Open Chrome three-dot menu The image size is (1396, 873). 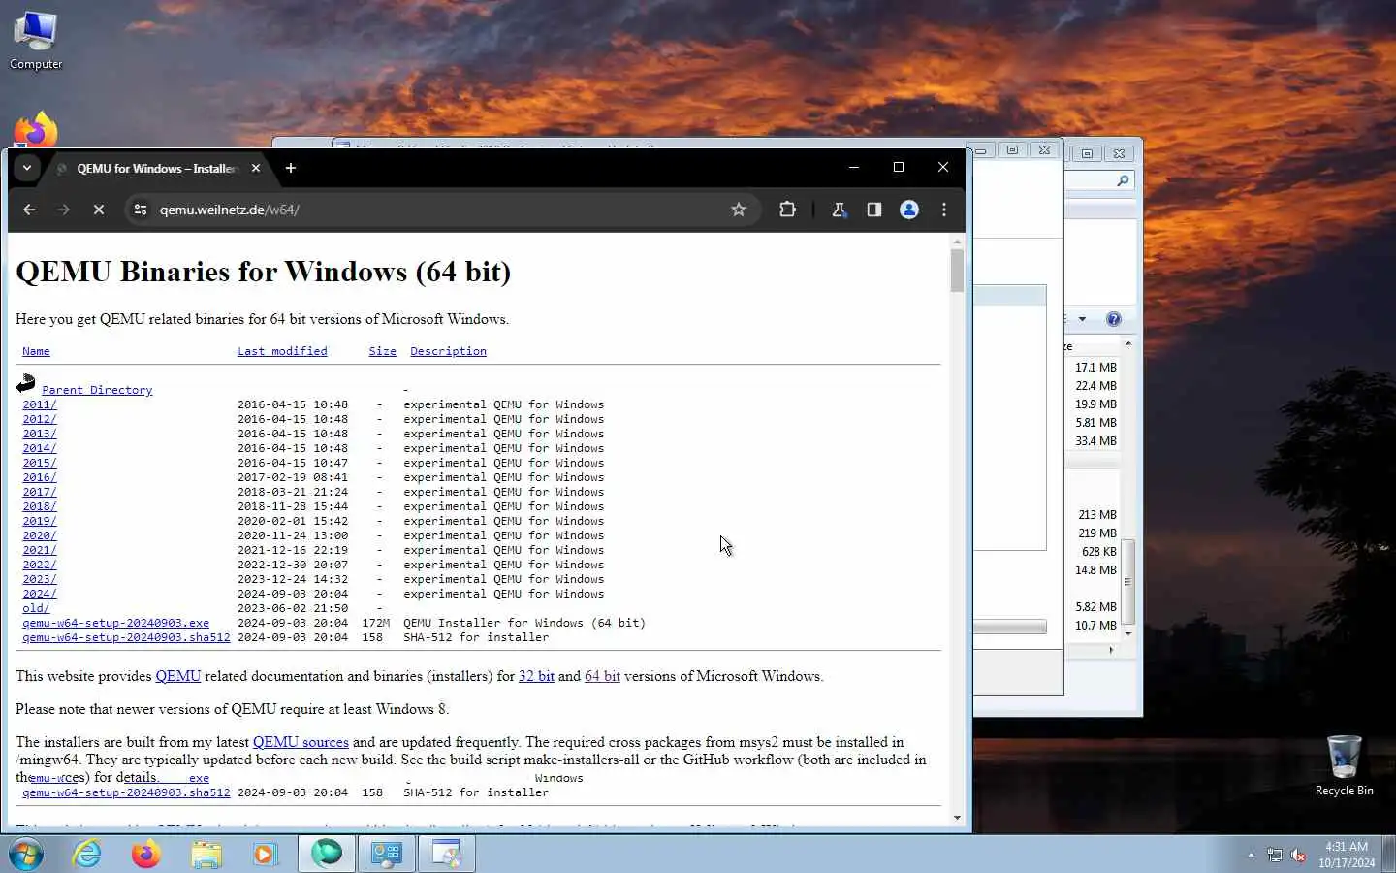944,210
